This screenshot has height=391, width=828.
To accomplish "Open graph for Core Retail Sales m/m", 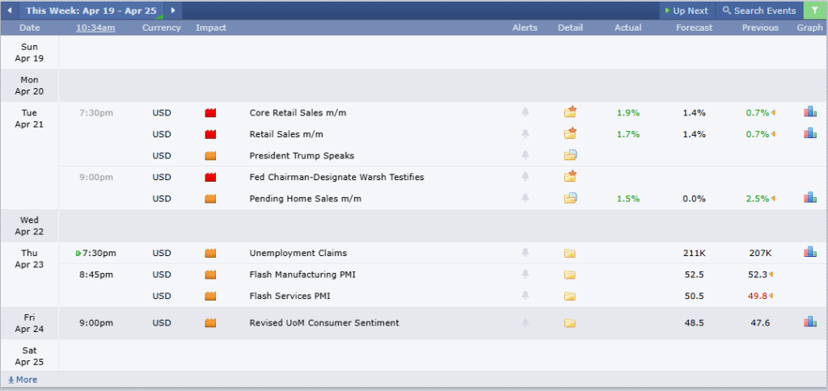I will (x=809, y=112).
